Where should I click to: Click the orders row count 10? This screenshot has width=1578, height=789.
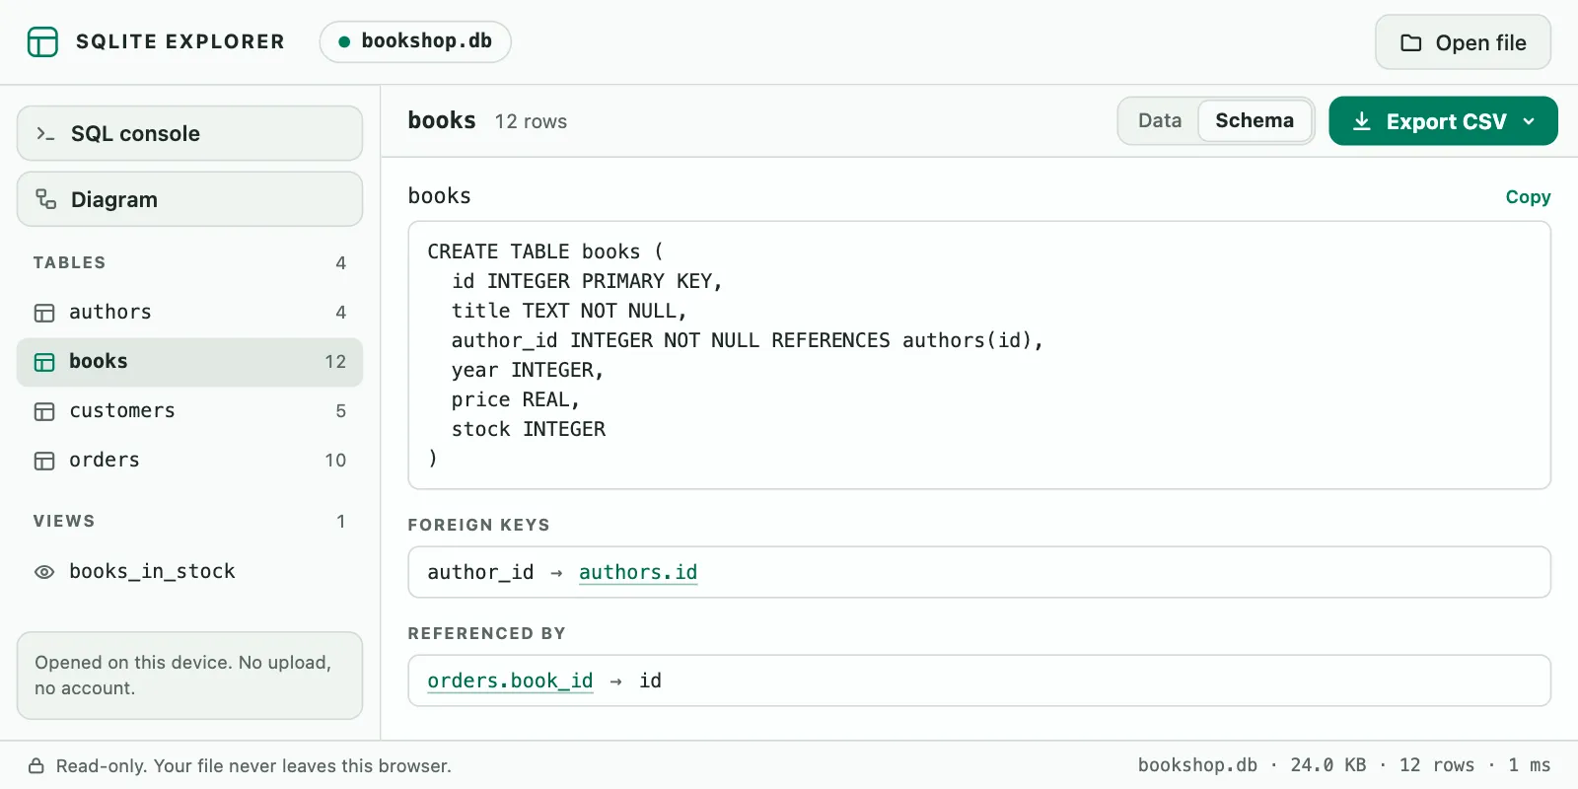(x=335, y=461)
